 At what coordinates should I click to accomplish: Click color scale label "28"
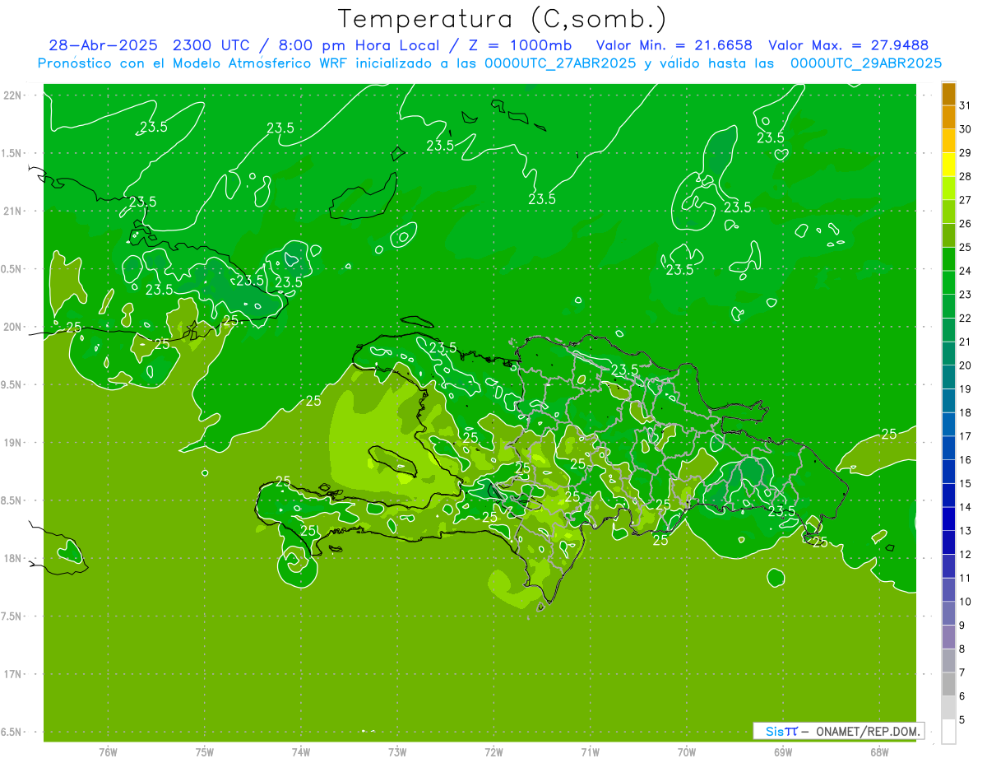965,176
